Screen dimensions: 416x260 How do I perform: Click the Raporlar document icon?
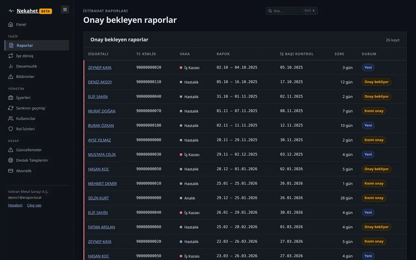click(11, 45)
